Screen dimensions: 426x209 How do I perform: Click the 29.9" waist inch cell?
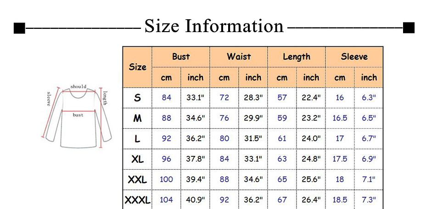click(253, 118)
